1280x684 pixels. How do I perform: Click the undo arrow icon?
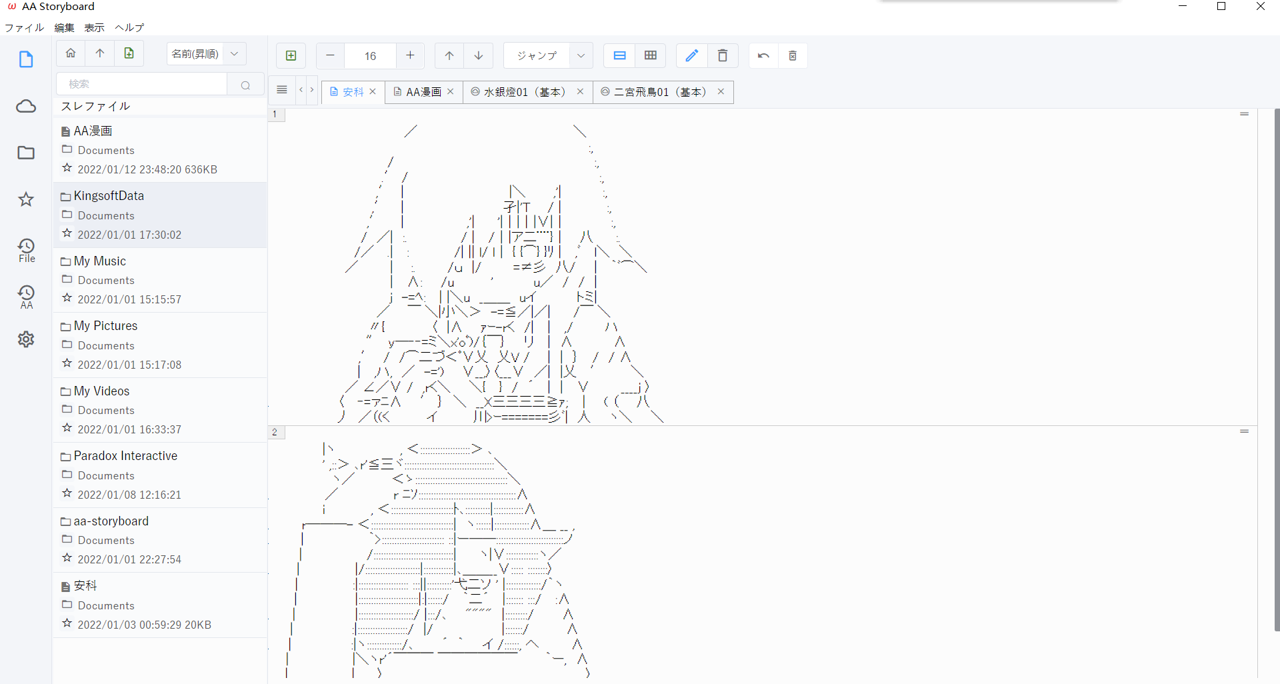pos(763,55)
